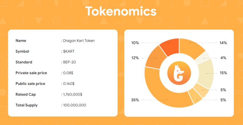Click the 4% percentage label
Image resolution: width=243 pixels, height=125 pixels.
pyautogui.click(x=223, y=58)
